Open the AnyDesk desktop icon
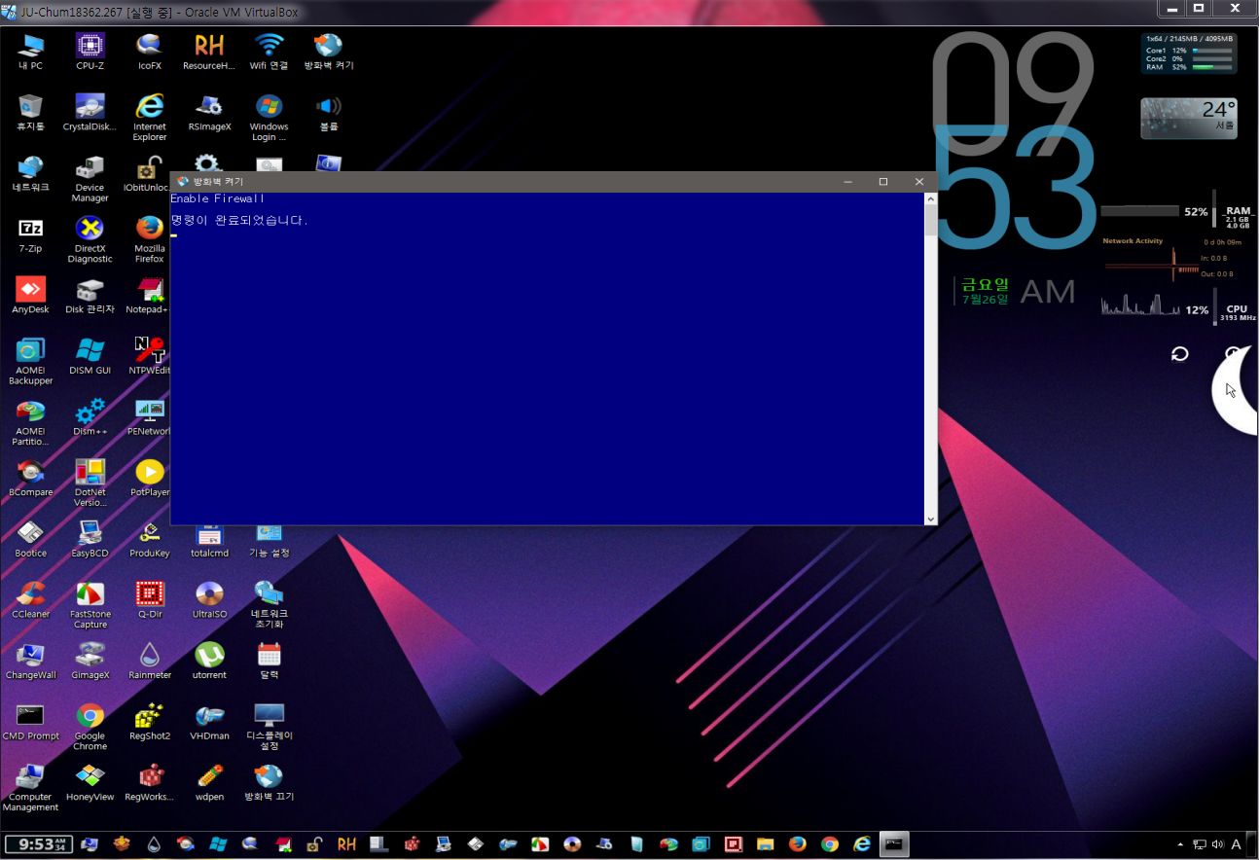Viewport: 1259px width, 860px height. point(30,295)
